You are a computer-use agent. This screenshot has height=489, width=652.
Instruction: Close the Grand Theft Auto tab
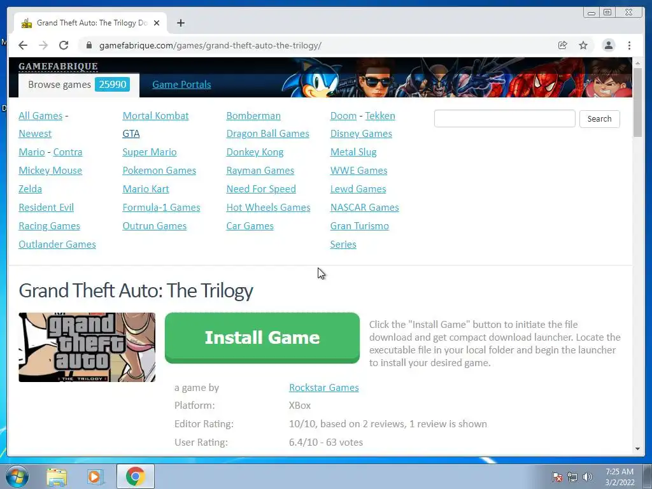[157, 23]
